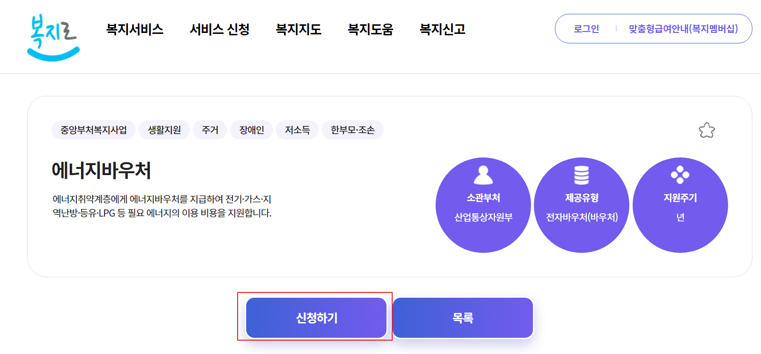Select the 생활지원 tag
This screenshot has width=761, height=354.
pyautogui.click(x=164, y=130)
